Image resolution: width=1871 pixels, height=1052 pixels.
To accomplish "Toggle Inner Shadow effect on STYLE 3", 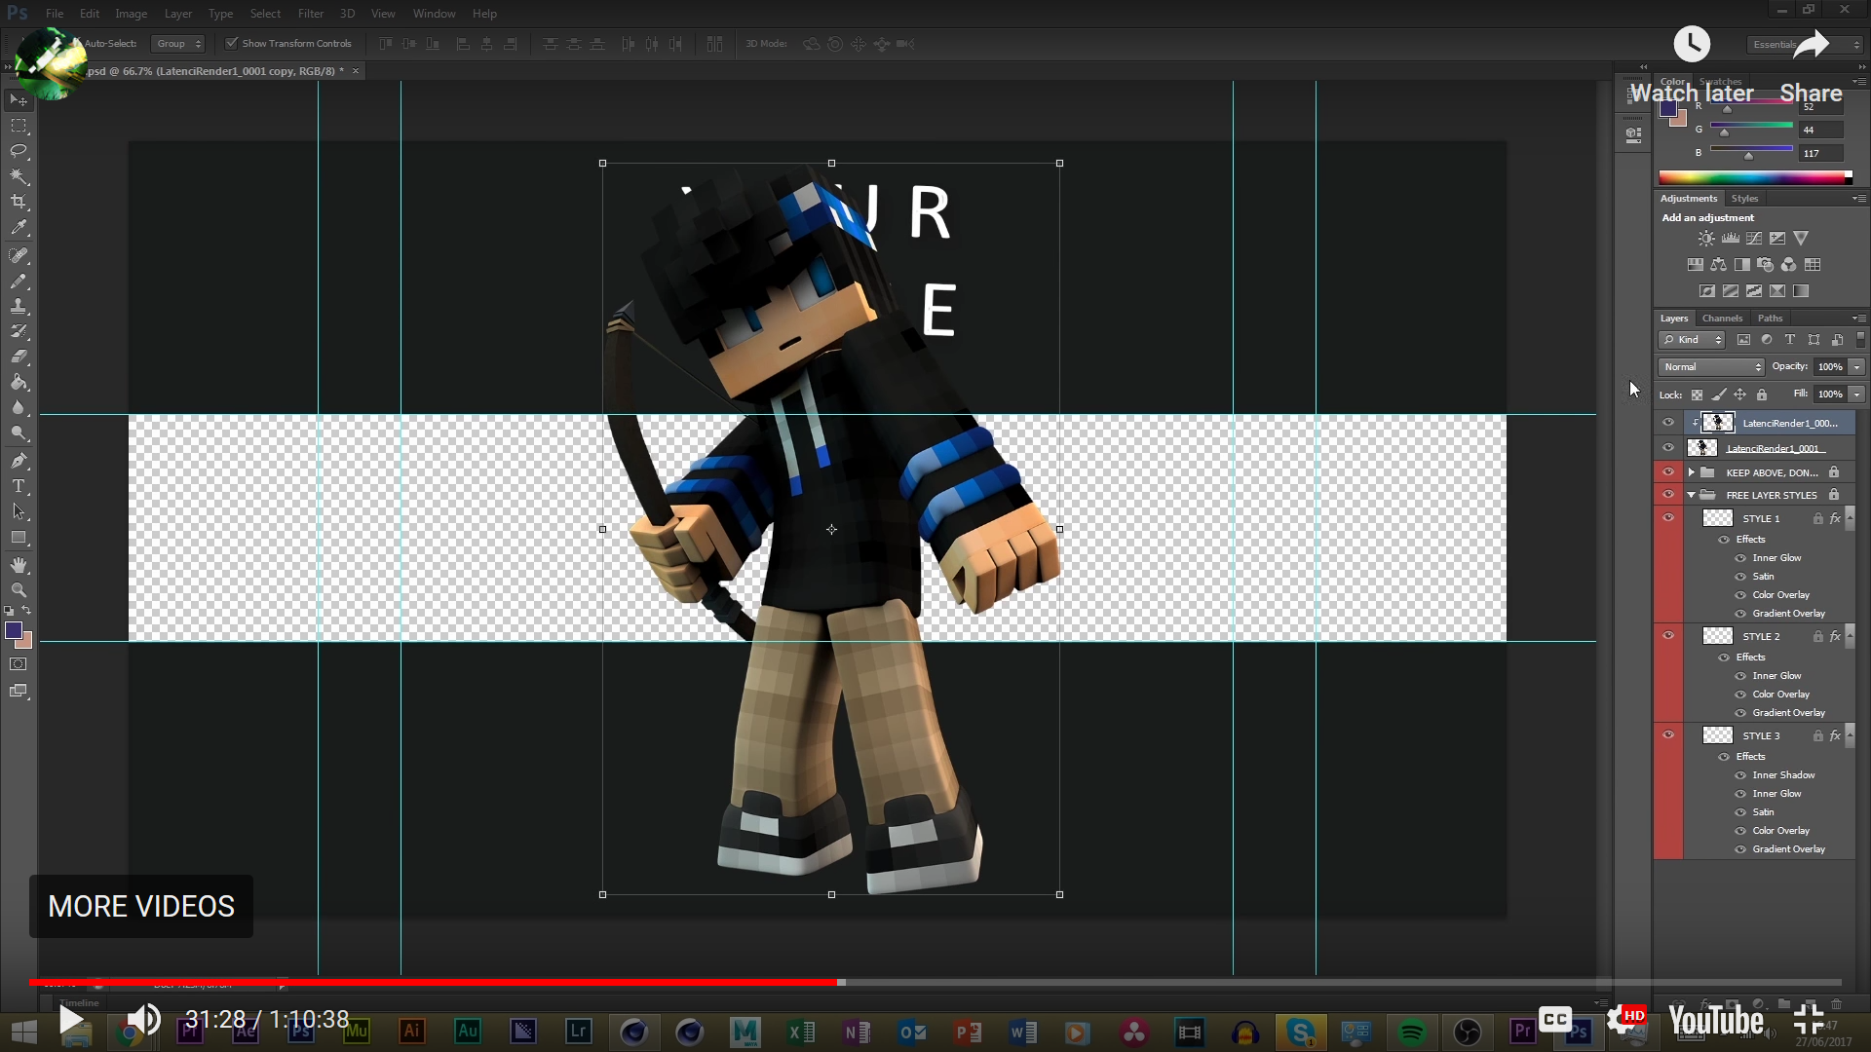I will point(1740,775).
